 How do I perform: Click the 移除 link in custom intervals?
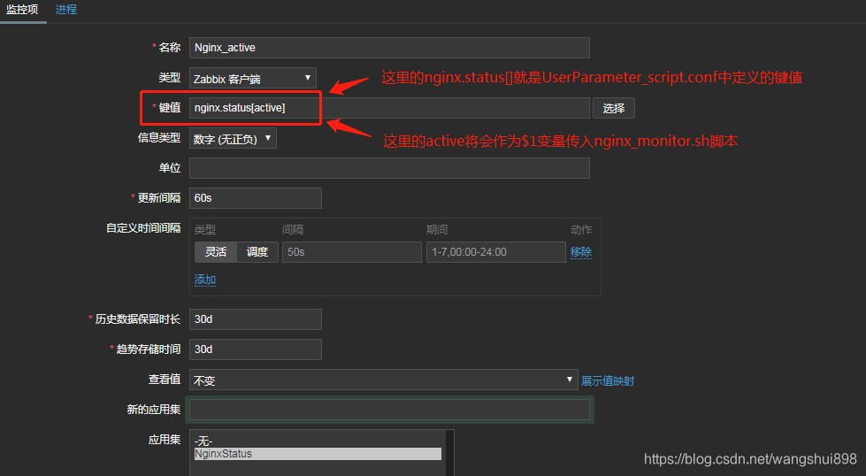point(581,252)
